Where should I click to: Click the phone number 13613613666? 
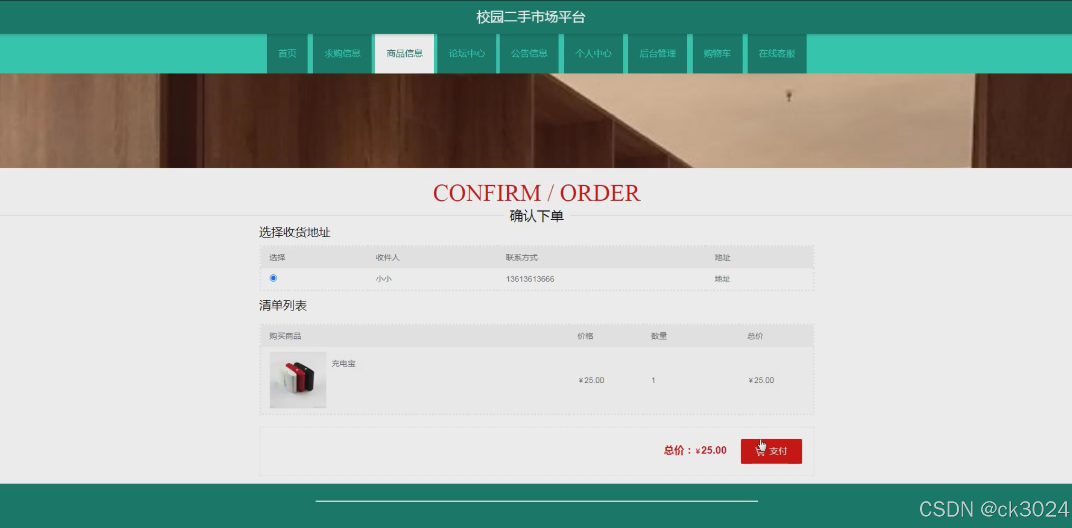point(530,279)
